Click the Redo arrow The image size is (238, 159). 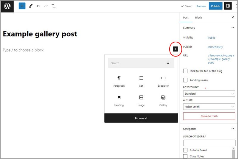click(x=46, y=6)
